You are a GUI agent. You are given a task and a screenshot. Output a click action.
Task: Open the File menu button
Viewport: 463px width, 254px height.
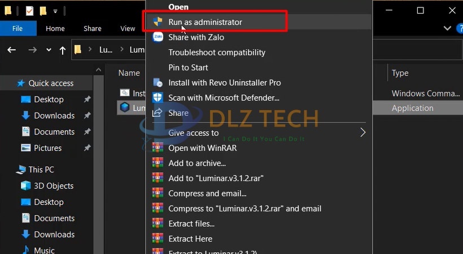click(x=18, y=28)
